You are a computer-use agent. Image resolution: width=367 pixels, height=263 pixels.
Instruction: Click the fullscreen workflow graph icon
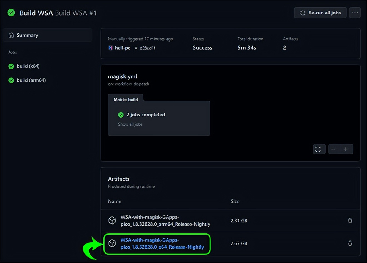coord(318,149)
